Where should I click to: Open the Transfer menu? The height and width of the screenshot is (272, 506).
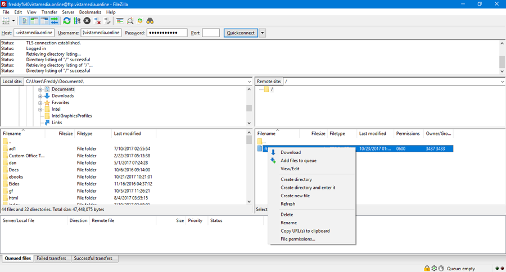click(x=49, y=12)
